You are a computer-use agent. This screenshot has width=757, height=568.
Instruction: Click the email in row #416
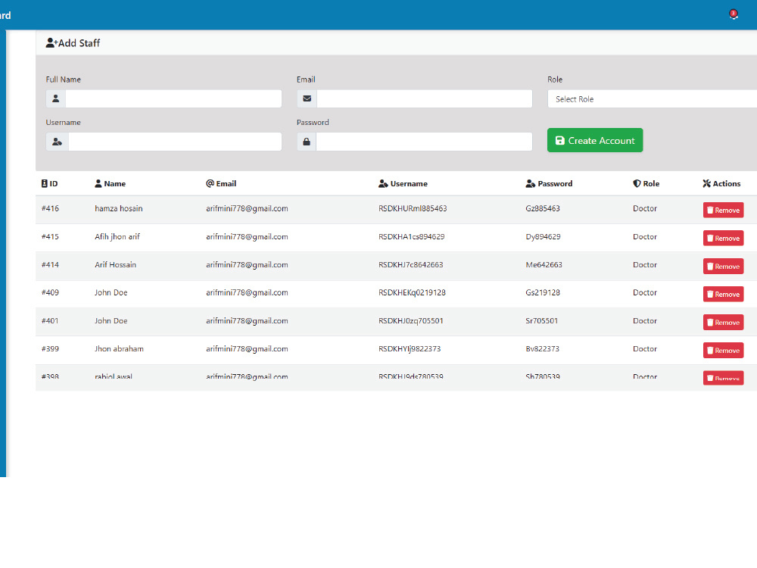tap(248, 209)
